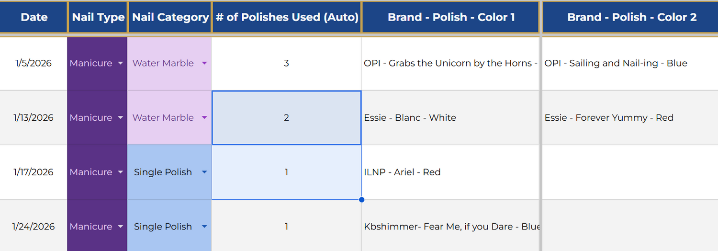Select Brand - Polish - Color 2 header
Image resolution: width=718 pixels, height=251 pixels.
pos(631,17)
